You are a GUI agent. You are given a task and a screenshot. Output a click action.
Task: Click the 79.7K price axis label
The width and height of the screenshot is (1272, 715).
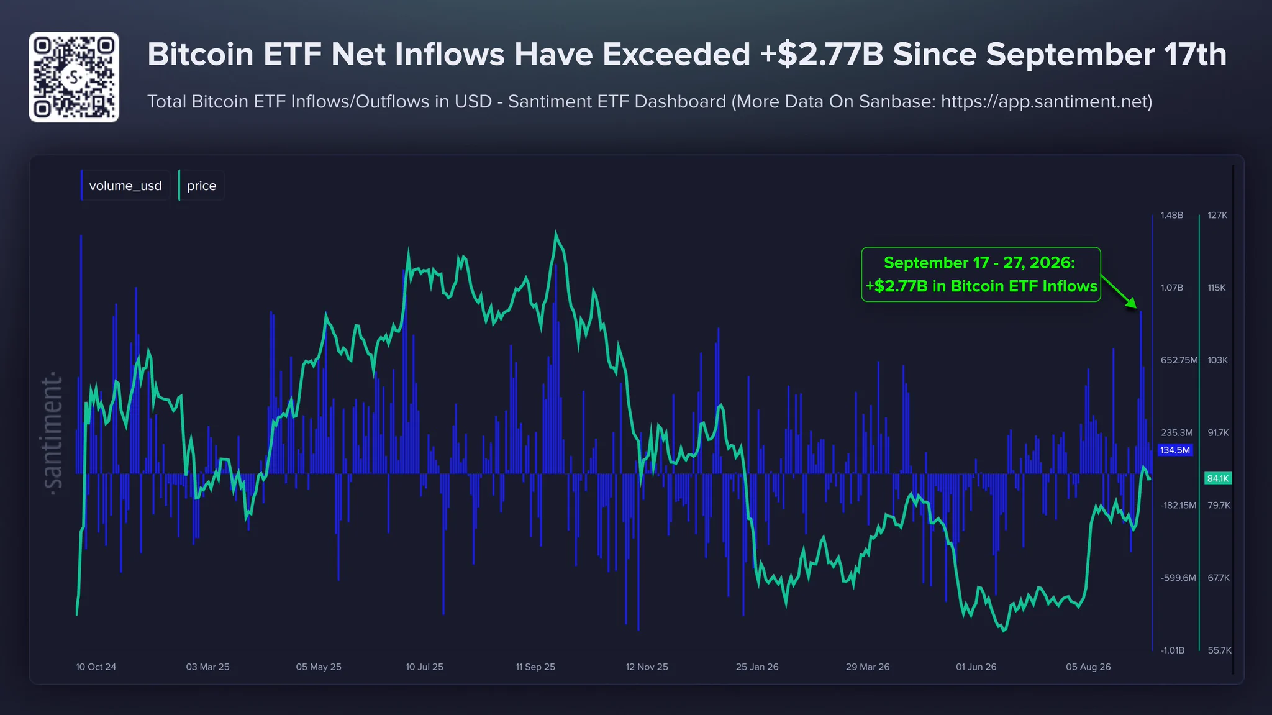[x=1219, y=506]
